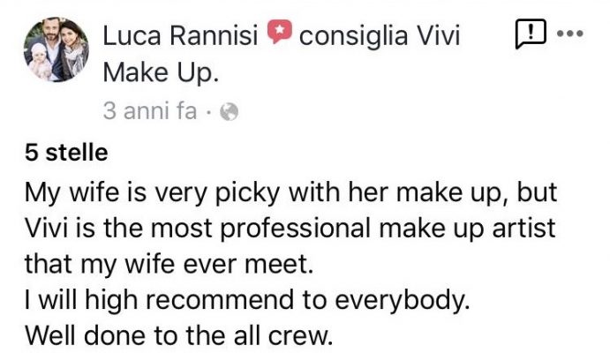Image resolution: width=610 pixels, height=353 pixels.
Task: Select the "5 stelle" rating label
Action: [66, 153]
